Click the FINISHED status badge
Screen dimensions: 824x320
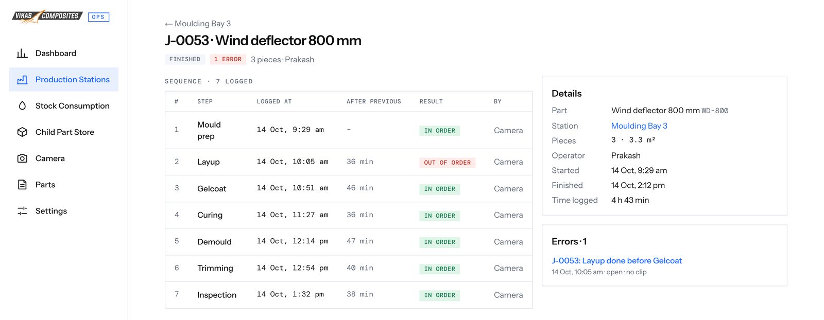[x=185, y=60]
